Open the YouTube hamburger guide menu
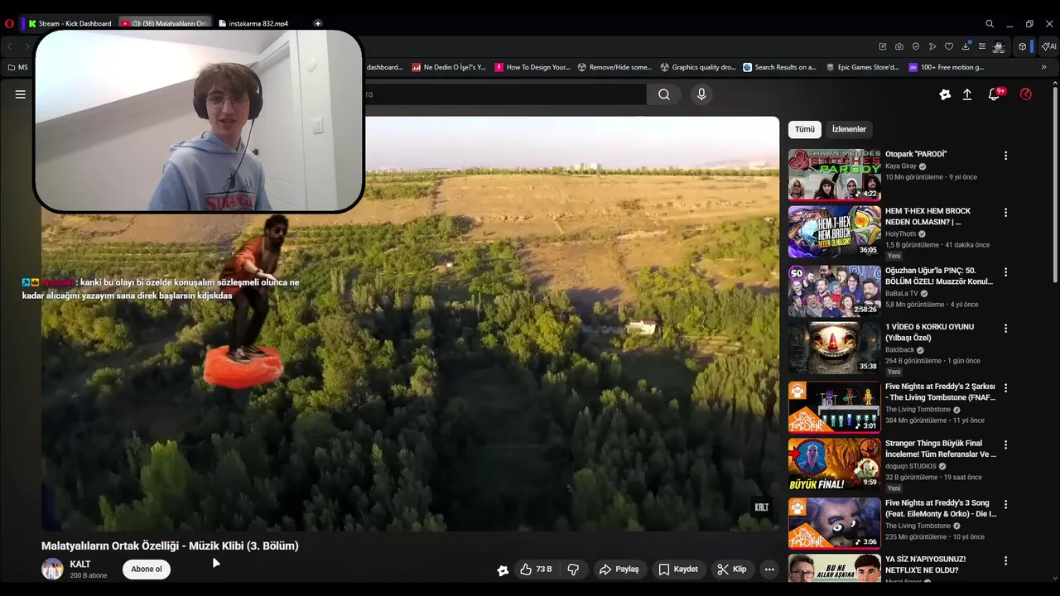The width and height of the screenshot is (1060, 596). pos(21,94)
